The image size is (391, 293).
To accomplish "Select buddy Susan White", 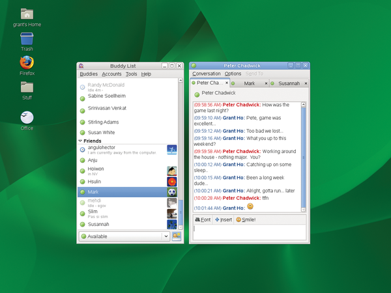I will [128, 132].
